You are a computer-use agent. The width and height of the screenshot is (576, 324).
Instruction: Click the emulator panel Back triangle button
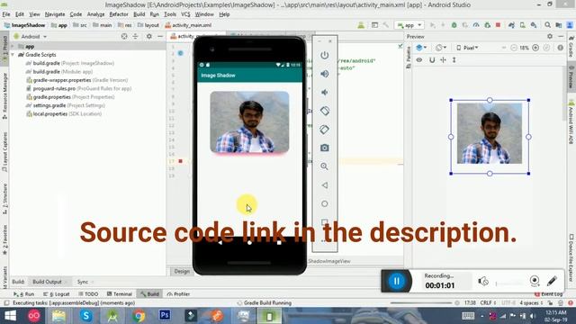[324, 185]
